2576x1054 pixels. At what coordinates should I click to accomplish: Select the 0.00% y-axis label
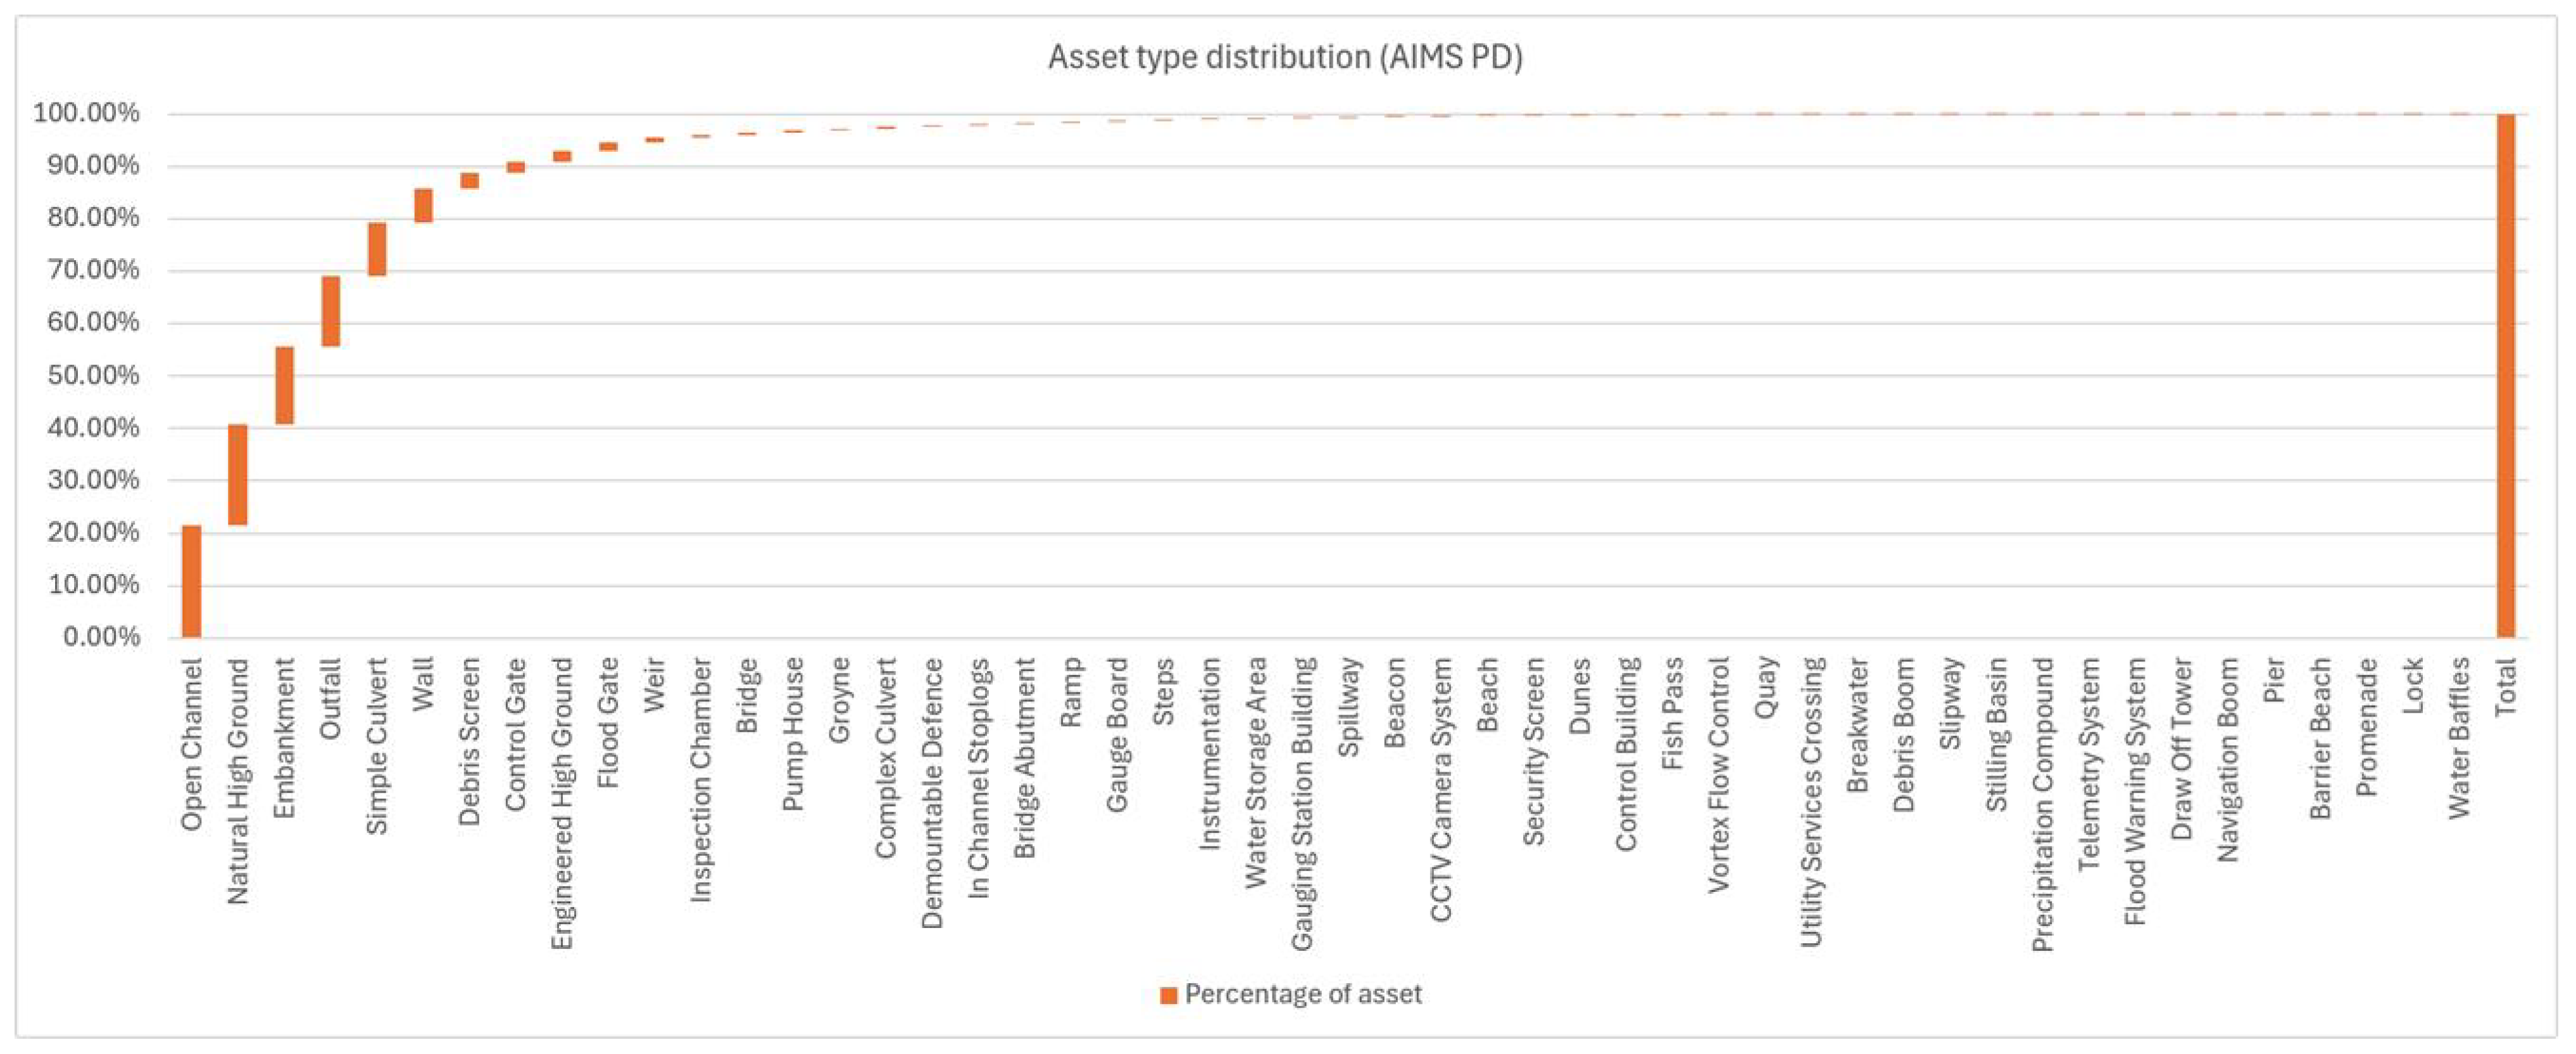pos(101,637)
